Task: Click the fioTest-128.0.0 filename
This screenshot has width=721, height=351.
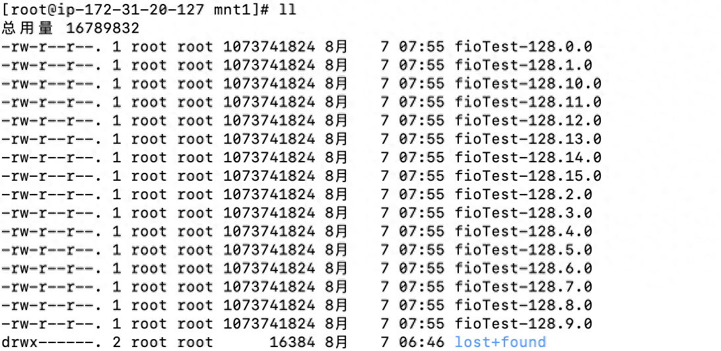Action: (x=523, y=47)
